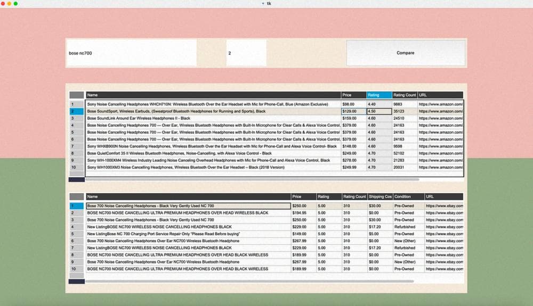Click the green maximize window button
The image size is (533, 306).
15,4
